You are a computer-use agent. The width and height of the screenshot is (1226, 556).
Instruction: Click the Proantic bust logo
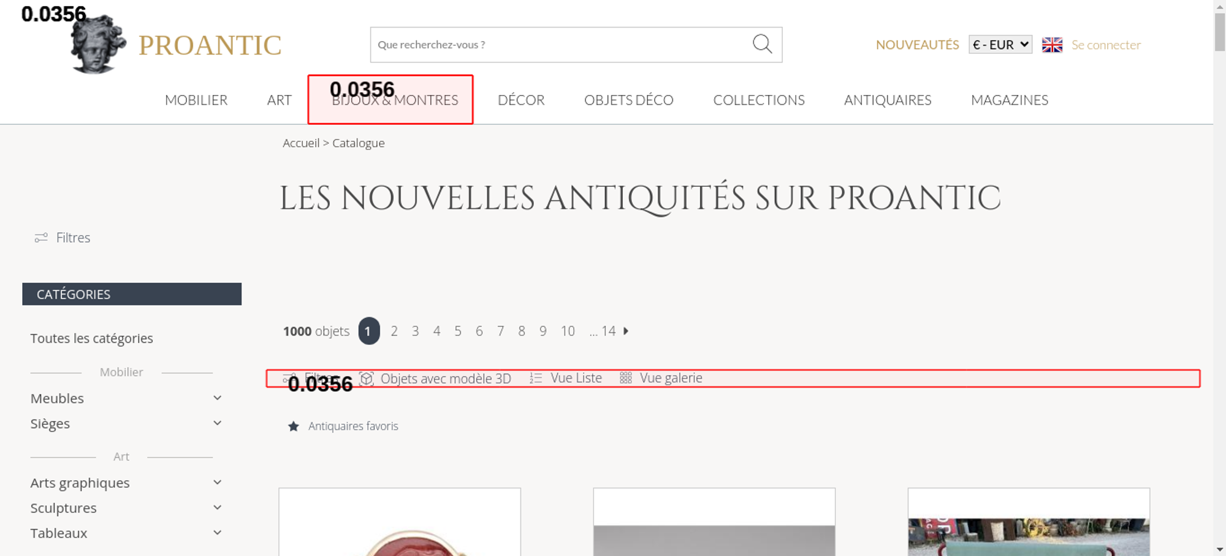click(97, 45)
